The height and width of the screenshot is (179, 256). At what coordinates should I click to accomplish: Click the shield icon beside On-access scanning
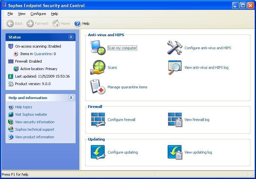(x=10, y=46)
